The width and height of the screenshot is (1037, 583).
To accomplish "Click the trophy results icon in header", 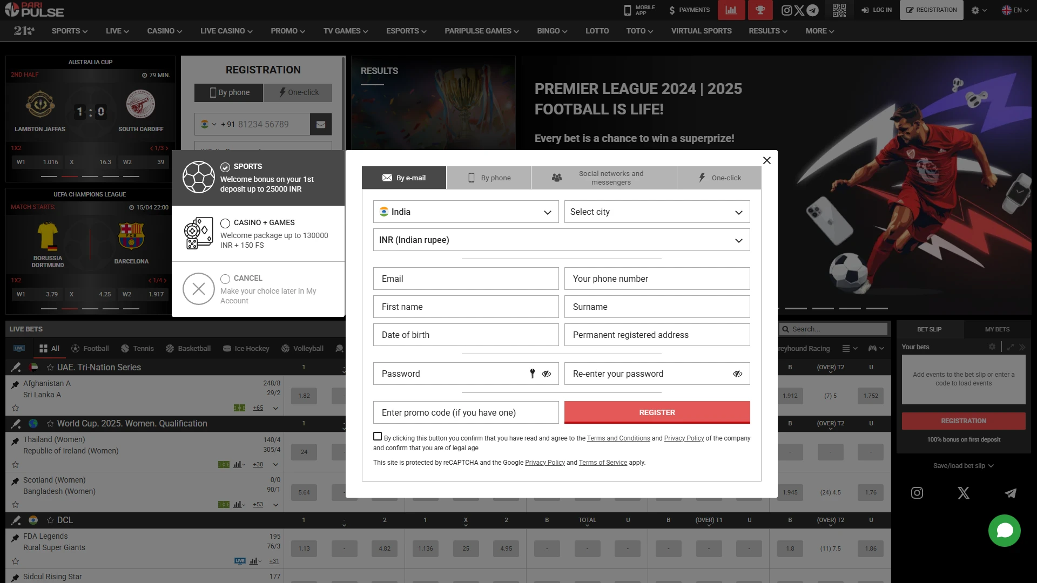I will [760, 10].
